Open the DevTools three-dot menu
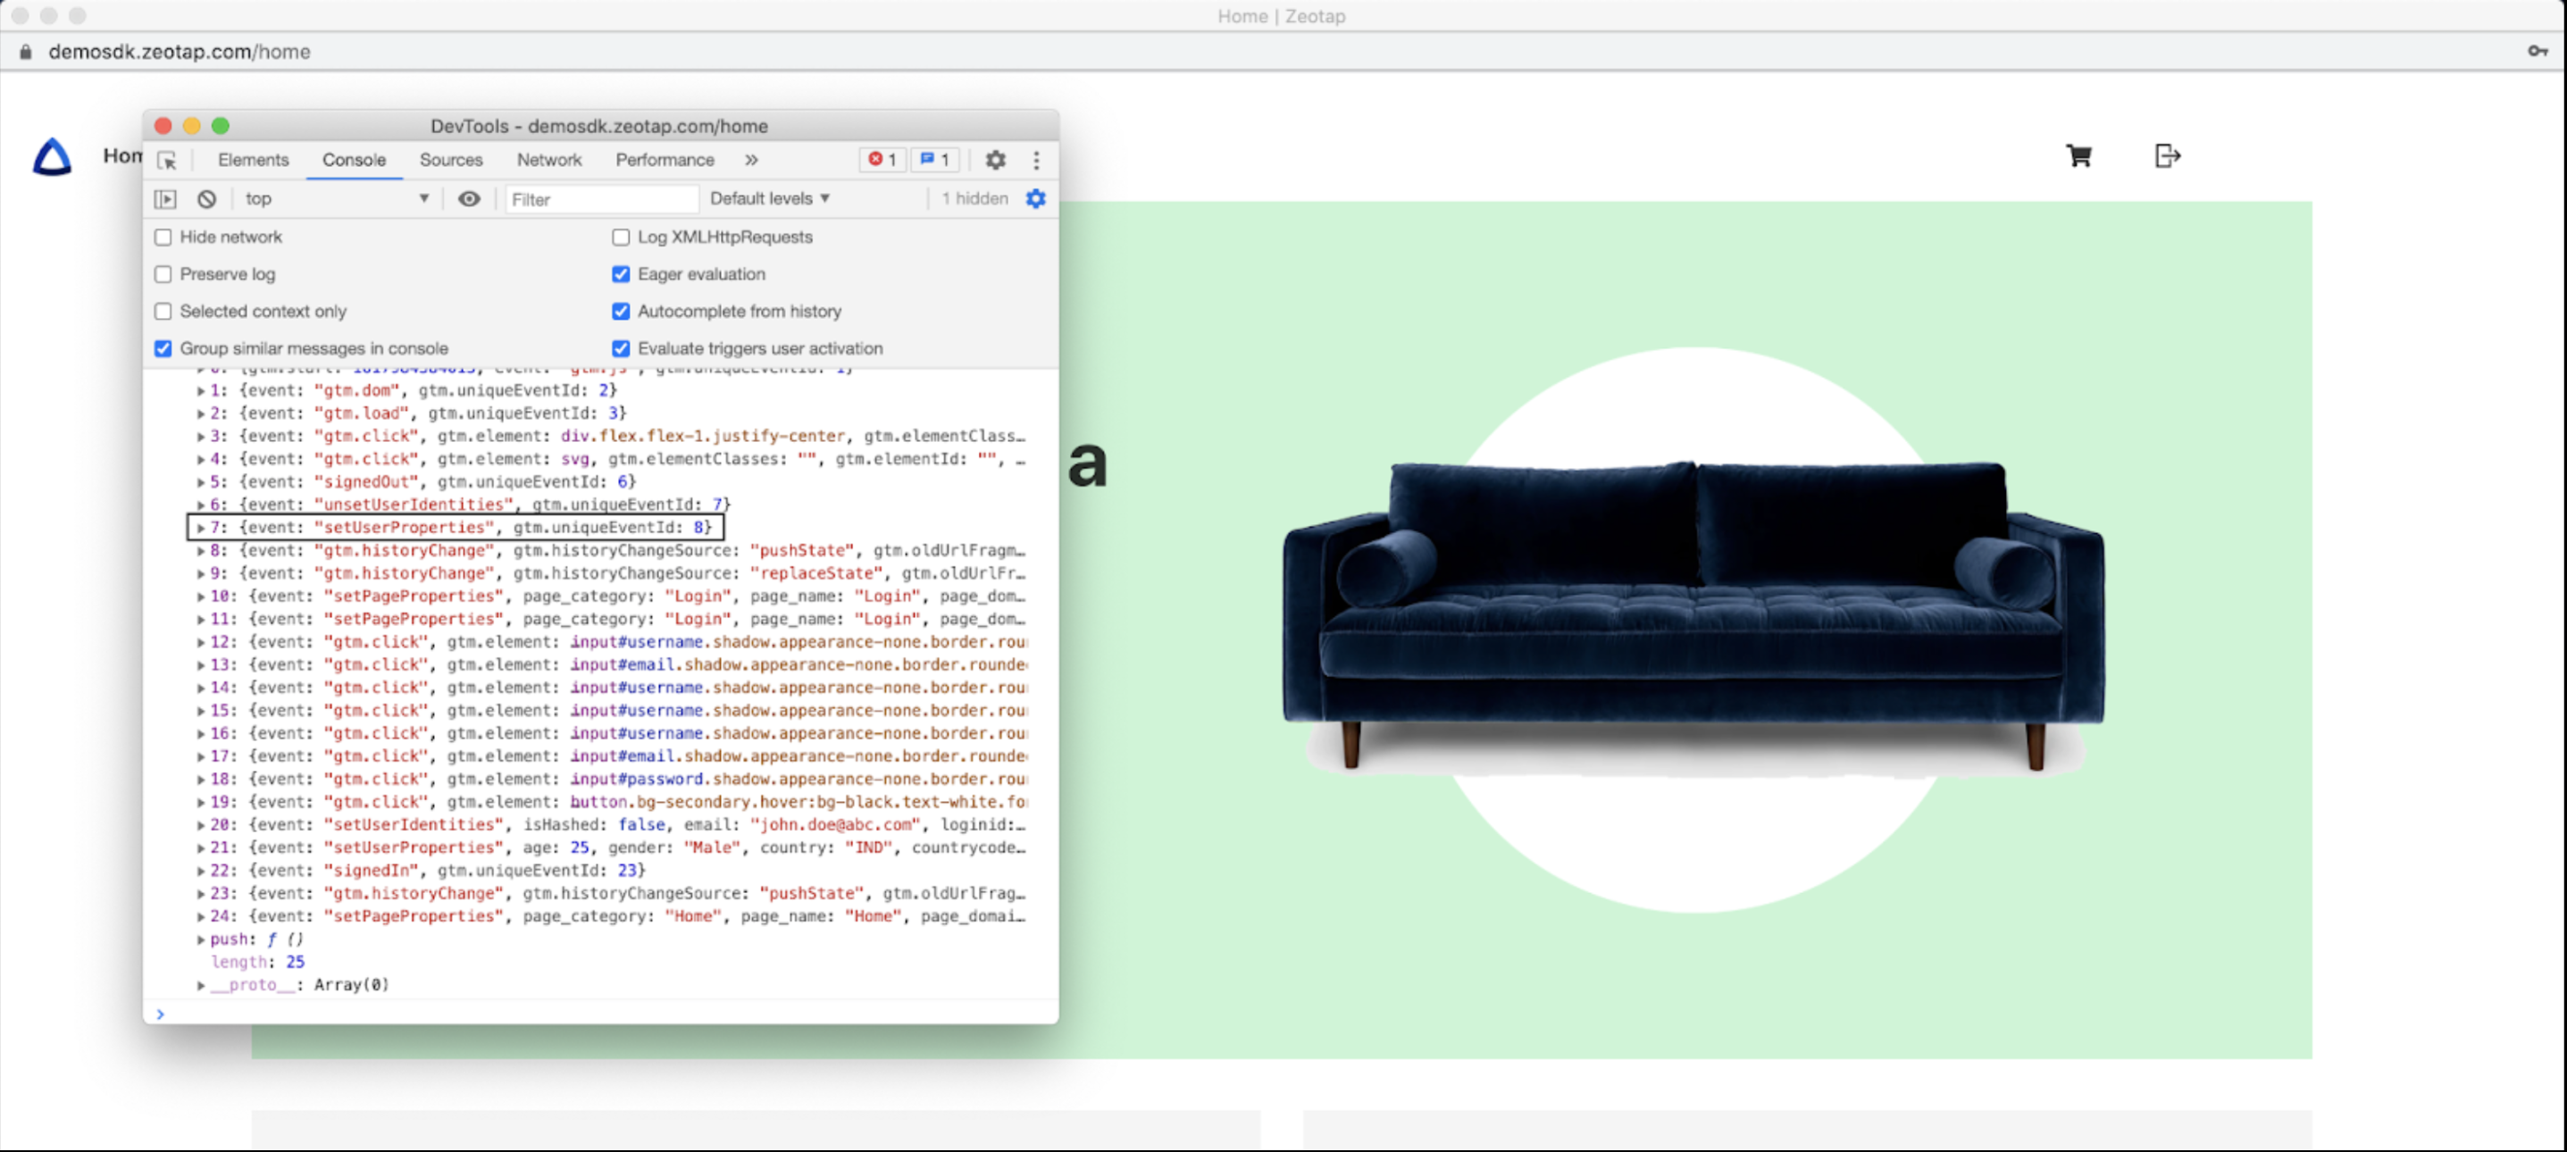2567x1152 pixels. click(x=1036, y=161)
